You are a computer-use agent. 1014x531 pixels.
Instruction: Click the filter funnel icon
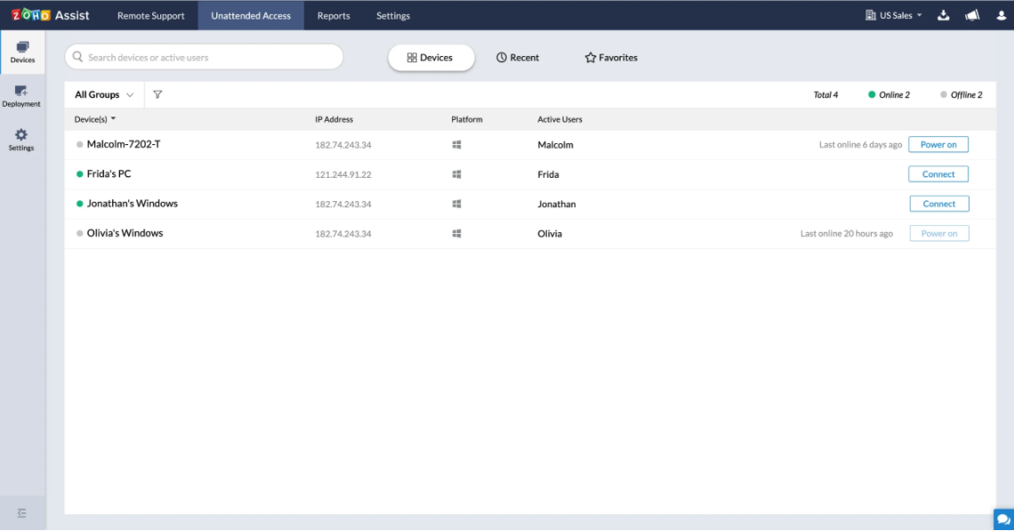158,95
